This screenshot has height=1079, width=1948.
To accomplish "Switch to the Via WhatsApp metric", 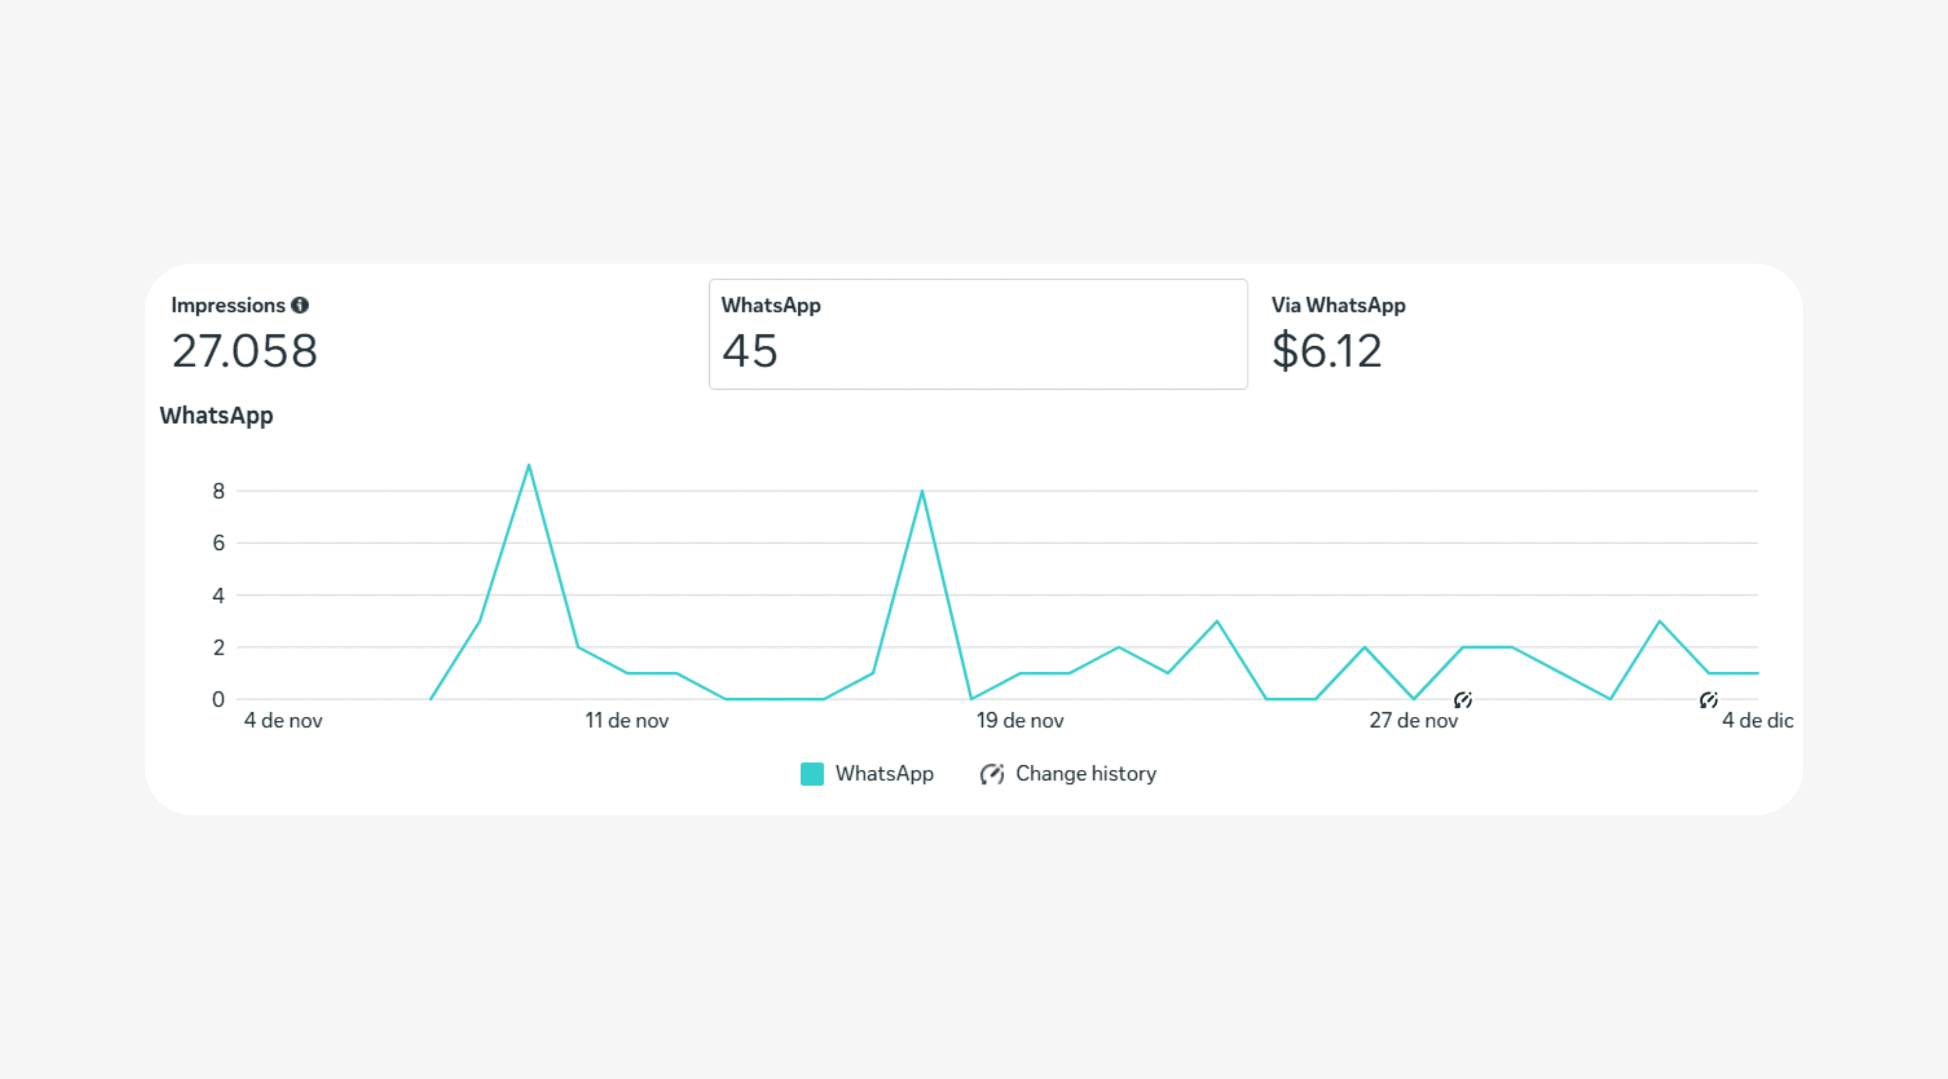I will point(1338,305).
